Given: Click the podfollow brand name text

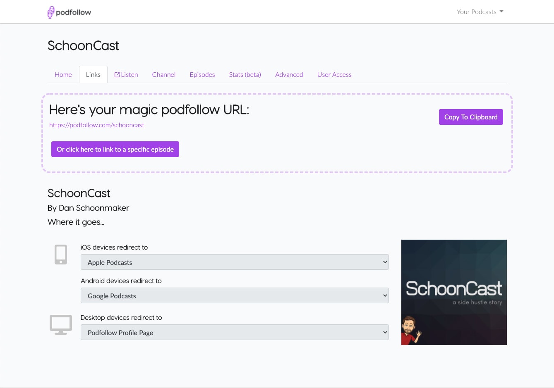Looking at the screenshot, I should (x=74, y=12).
